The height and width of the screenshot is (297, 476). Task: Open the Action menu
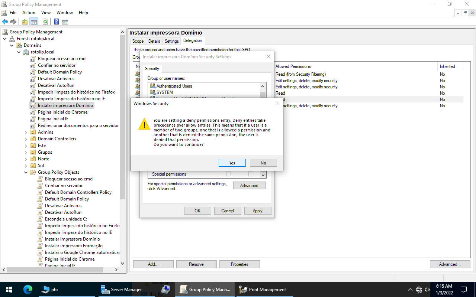point(29,13)
